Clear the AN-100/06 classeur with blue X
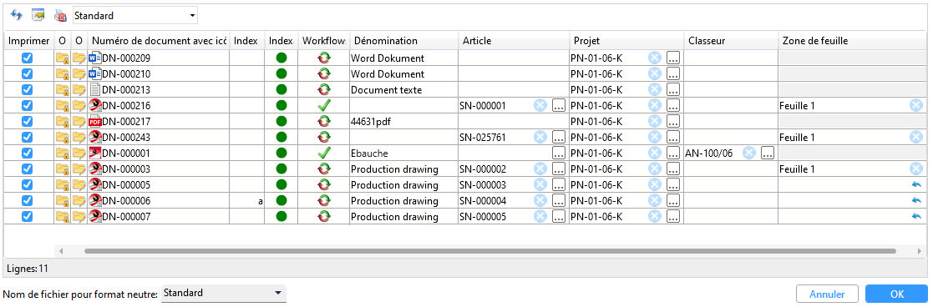933x307 pixels. click(x=750, y=153)
